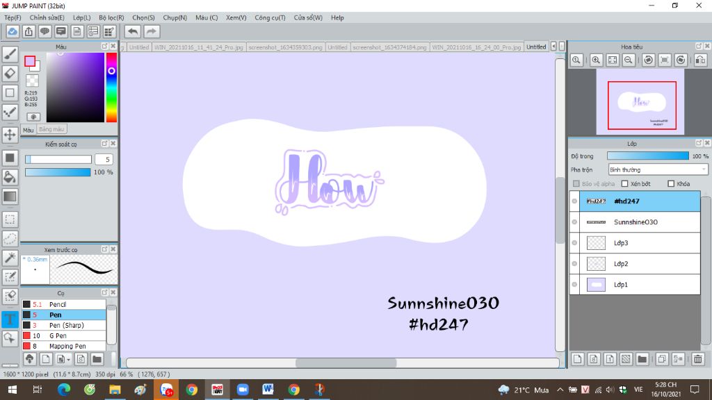Image resolution: width=712 pixels, height=400 pixels.
Task: Open Zoom from the taskbar
Action: [x=243, y=390]
